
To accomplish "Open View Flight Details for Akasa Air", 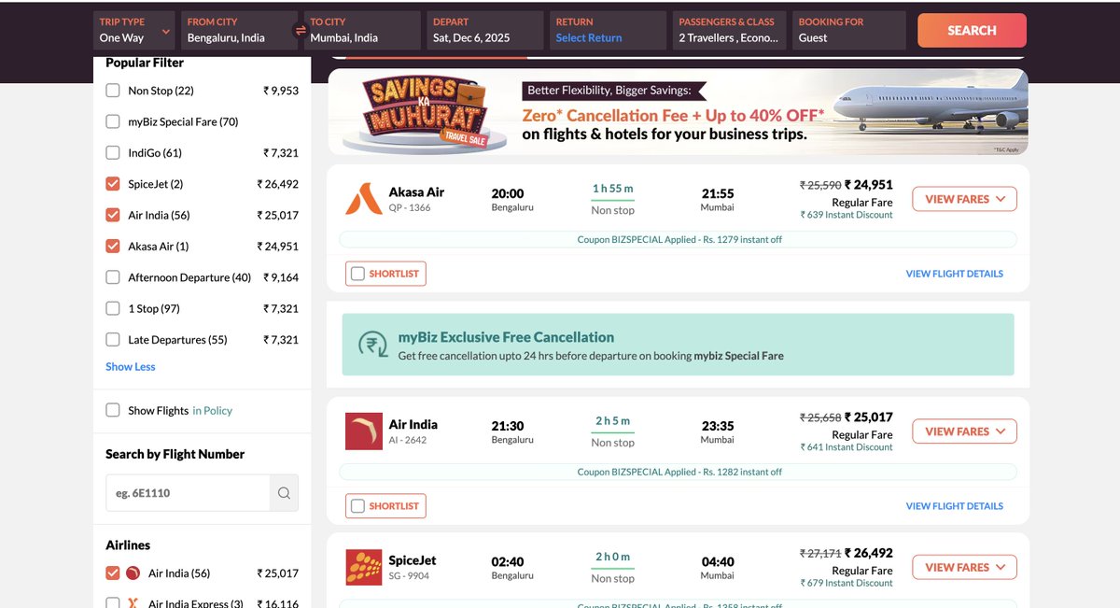I will point(954,274).
